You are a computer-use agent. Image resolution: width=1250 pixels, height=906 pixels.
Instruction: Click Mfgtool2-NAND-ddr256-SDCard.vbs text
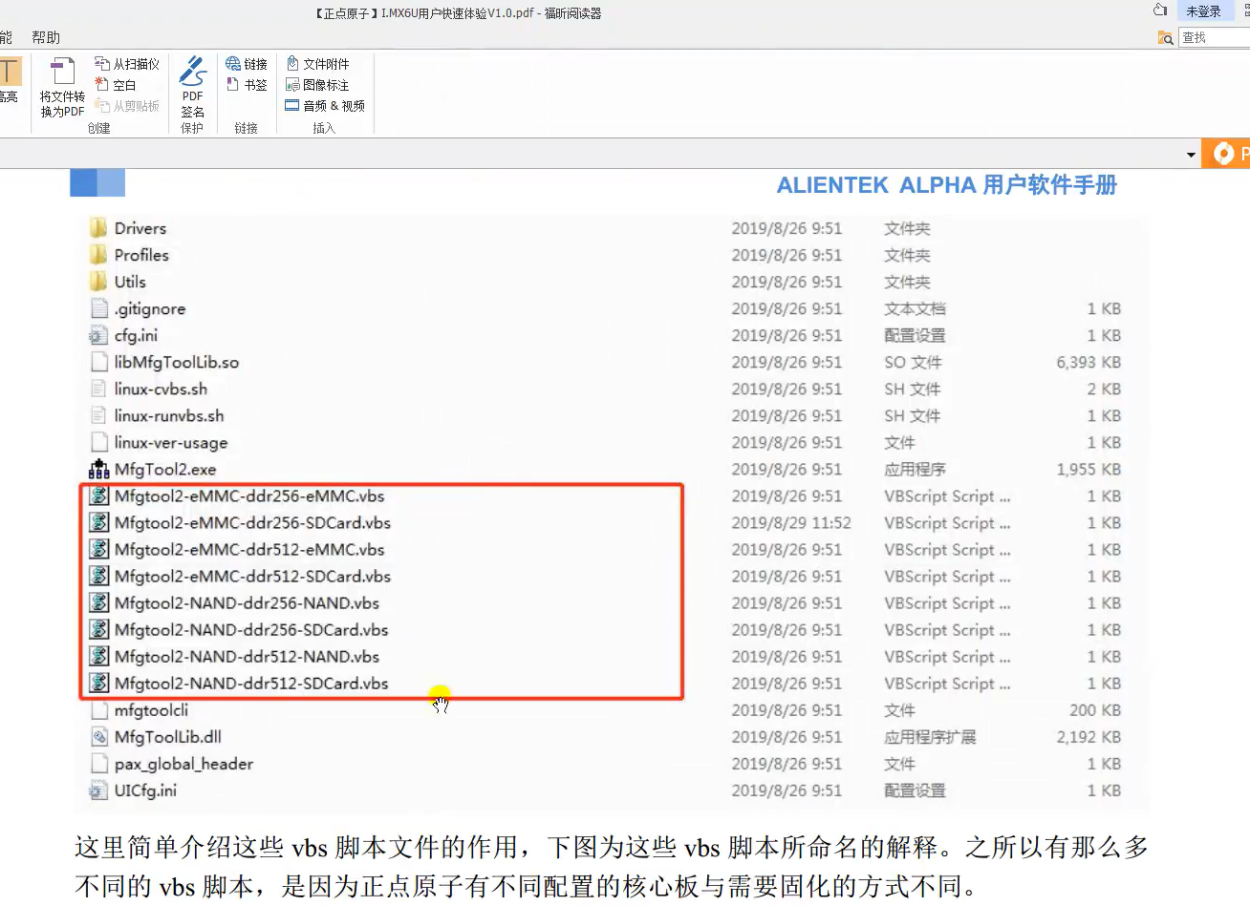tap(251, 629)
